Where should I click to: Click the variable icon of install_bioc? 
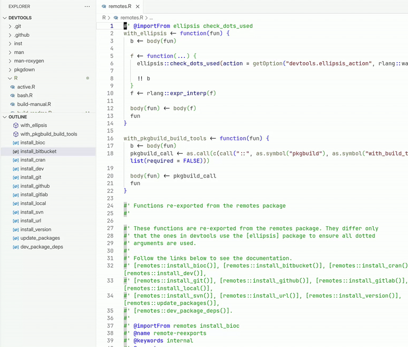(16, 142)
